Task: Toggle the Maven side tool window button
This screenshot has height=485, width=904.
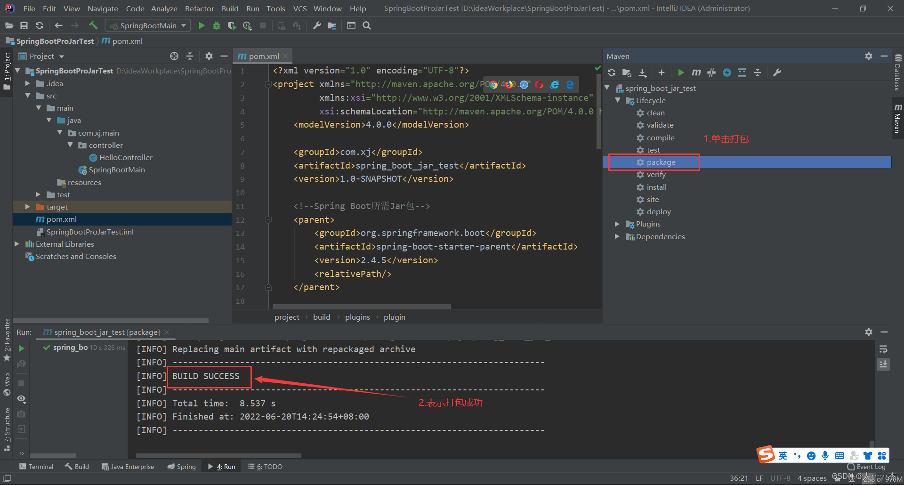Action: (897, 118)
